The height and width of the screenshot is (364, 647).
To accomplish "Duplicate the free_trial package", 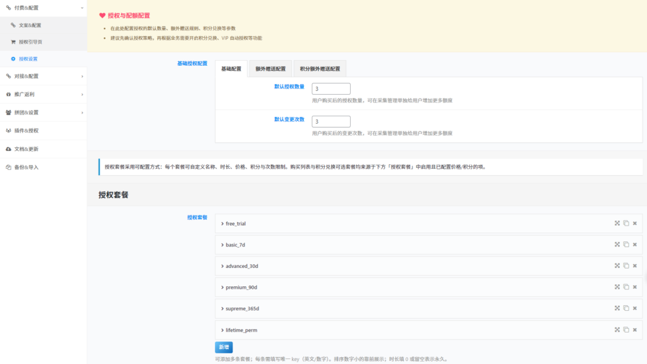I will coord(626,223).
